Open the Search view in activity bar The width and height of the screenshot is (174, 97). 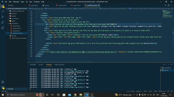coord(3,11)
